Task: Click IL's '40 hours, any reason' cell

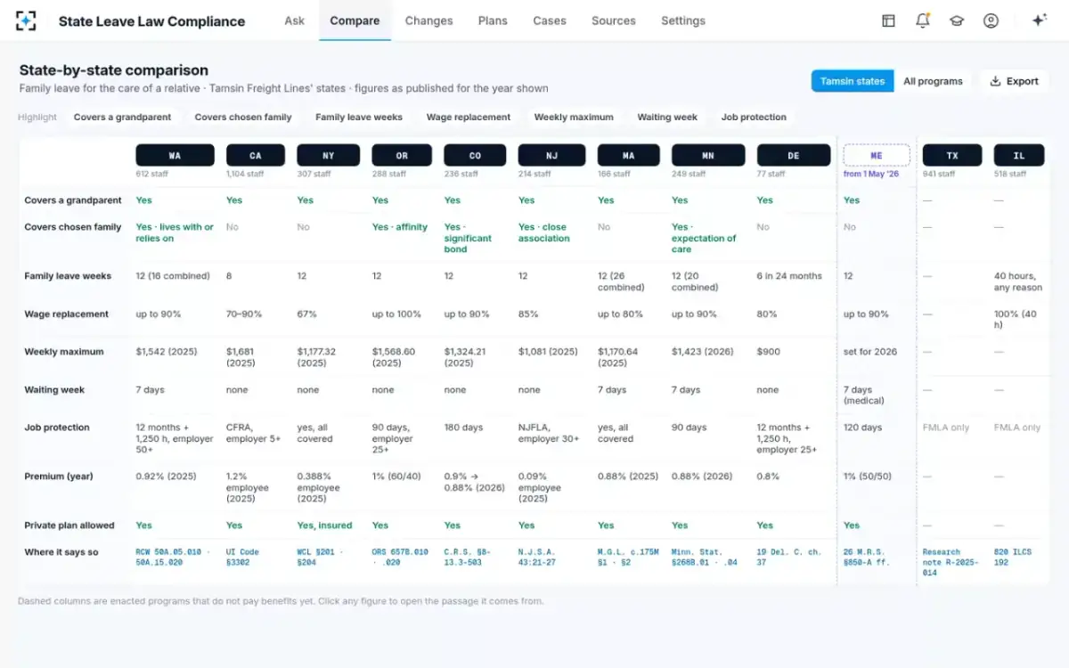Action: [1018, 281]
